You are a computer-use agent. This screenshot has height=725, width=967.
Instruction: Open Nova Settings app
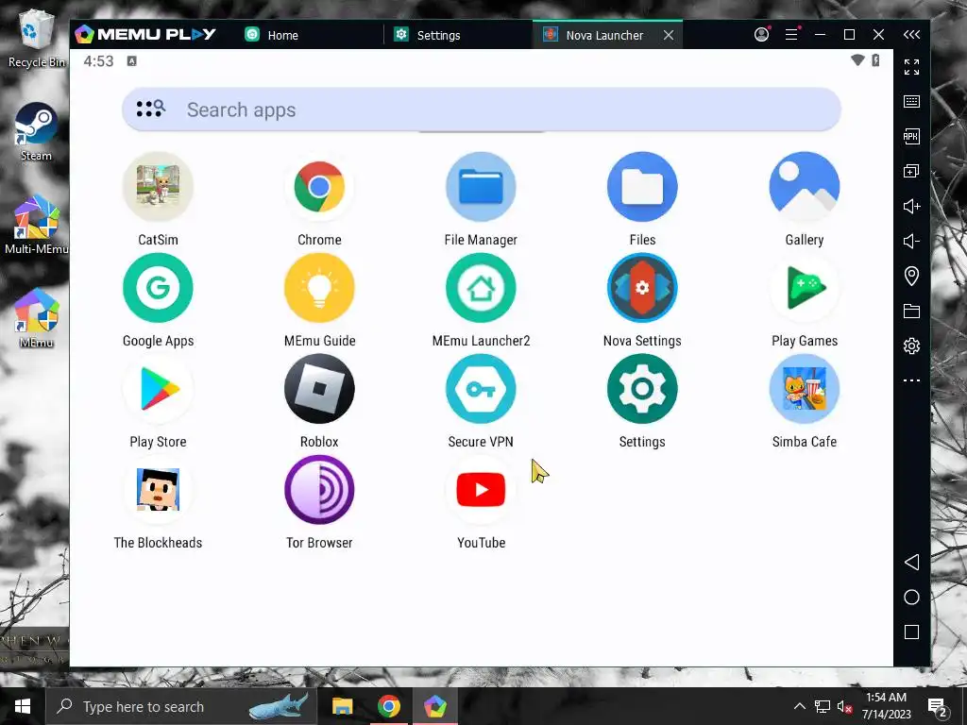642,288
